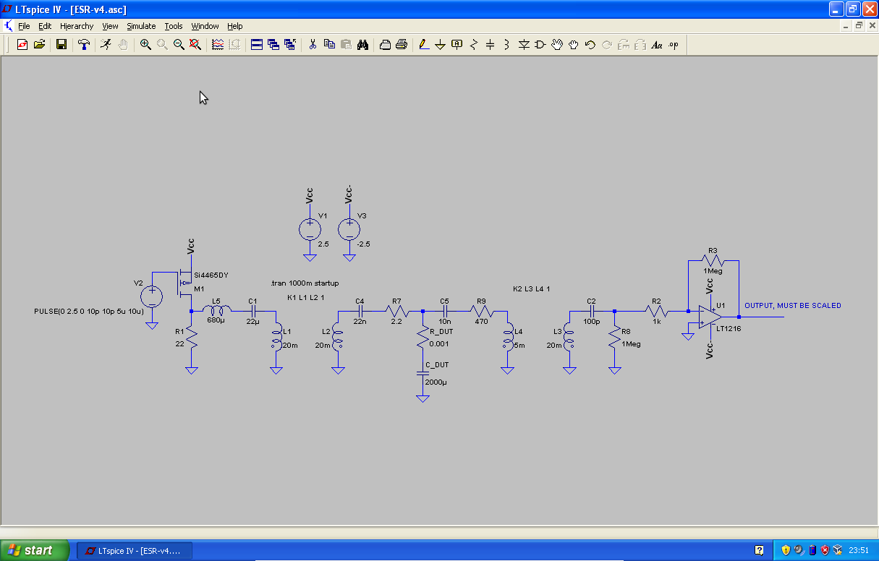Tile windows horizontally using toolbar icon
Image resolution: width=879 pixels, height=561 pixels.
point(257,45)
